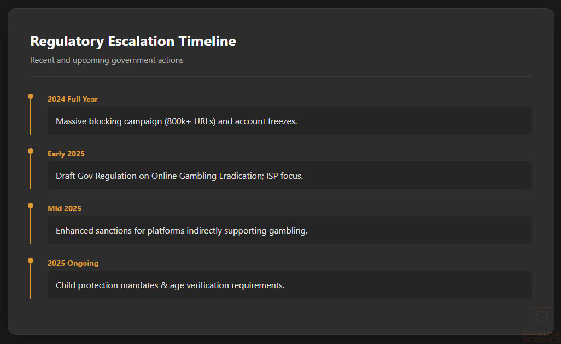Click the orange line below the Mid 2025 dot
Viewport: 561px width, 344px height.
pos(31,227)
